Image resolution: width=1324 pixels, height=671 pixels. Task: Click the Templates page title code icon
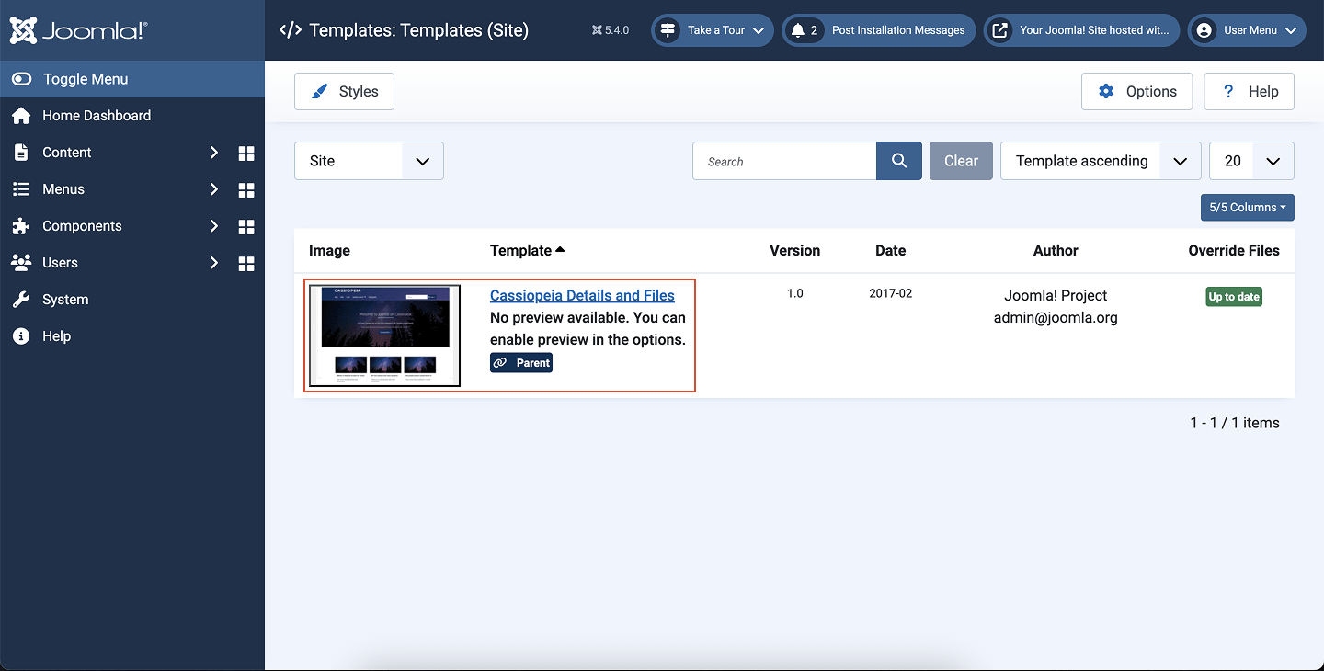pyautogui.click(x=290, y=30)
